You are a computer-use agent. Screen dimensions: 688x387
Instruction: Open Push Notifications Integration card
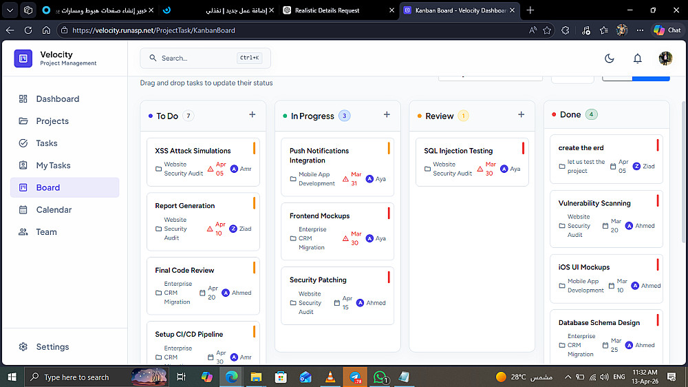337,167
